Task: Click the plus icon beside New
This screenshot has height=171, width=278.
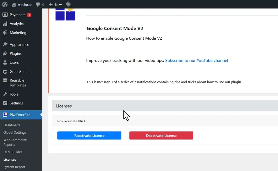Action: [x=51, y=4]
